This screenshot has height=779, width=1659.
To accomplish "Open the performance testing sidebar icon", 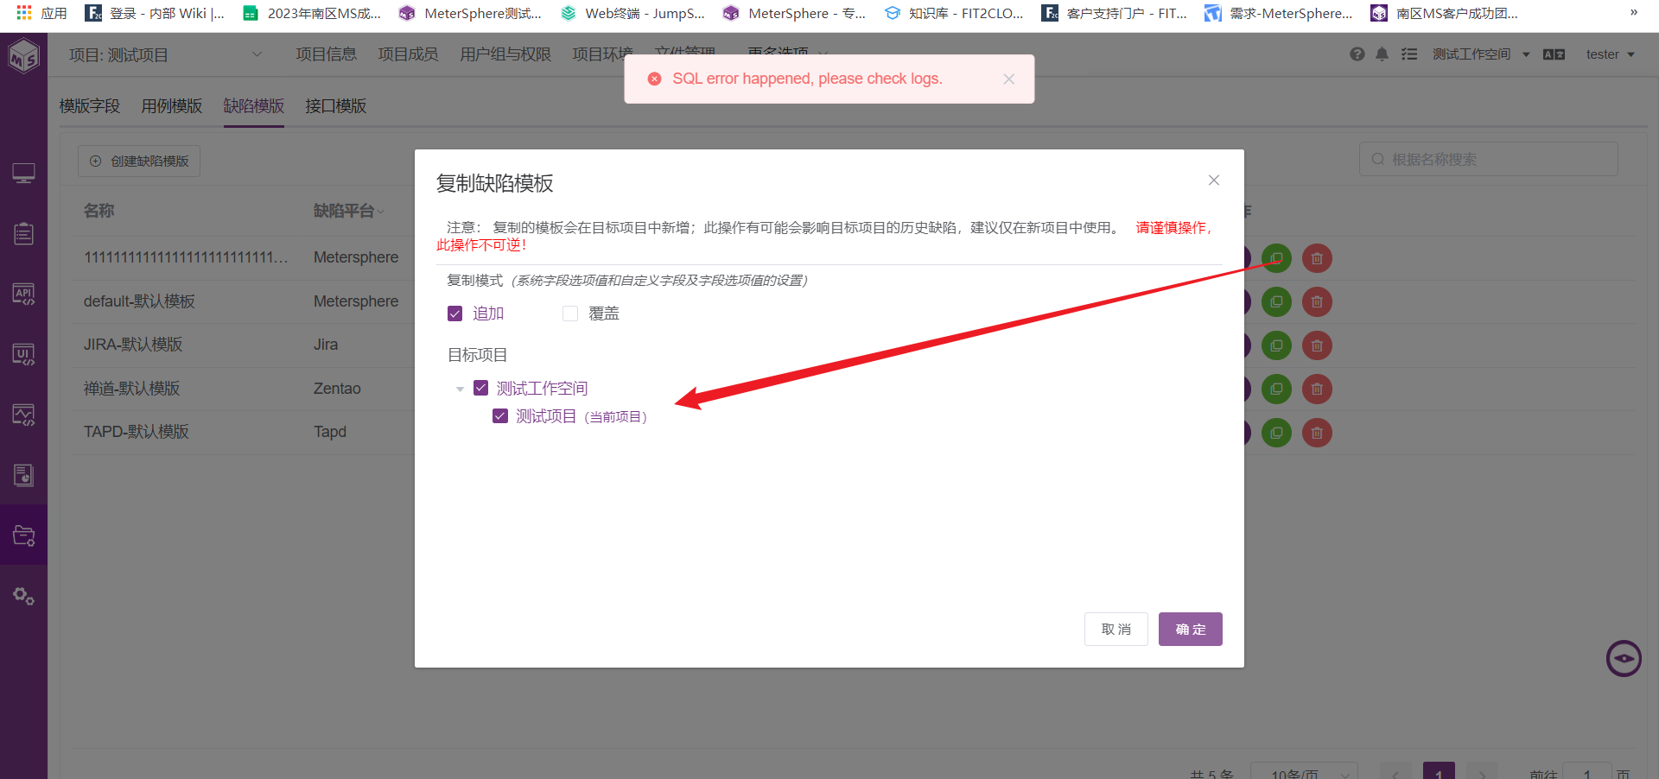I will 23,415.
